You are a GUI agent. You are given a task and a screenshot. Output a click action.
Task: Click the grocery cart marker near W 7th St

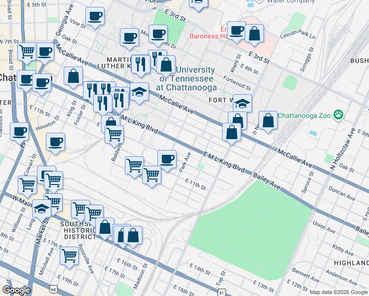click(x=27, y=52)
